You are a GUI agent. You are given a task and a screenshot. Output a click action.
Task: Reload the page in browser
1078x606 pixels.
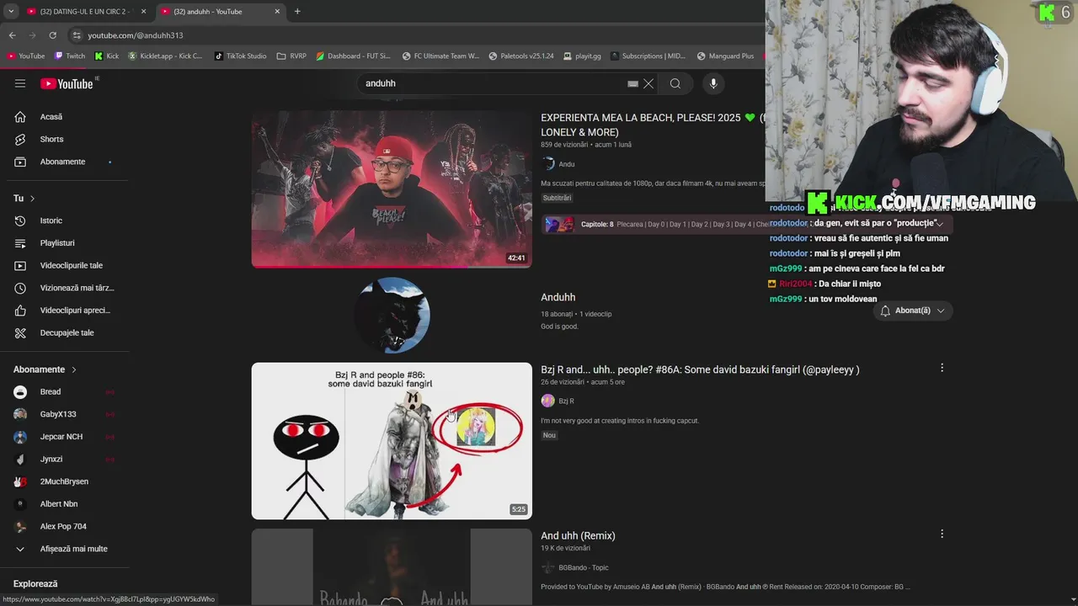click(52, 35)
